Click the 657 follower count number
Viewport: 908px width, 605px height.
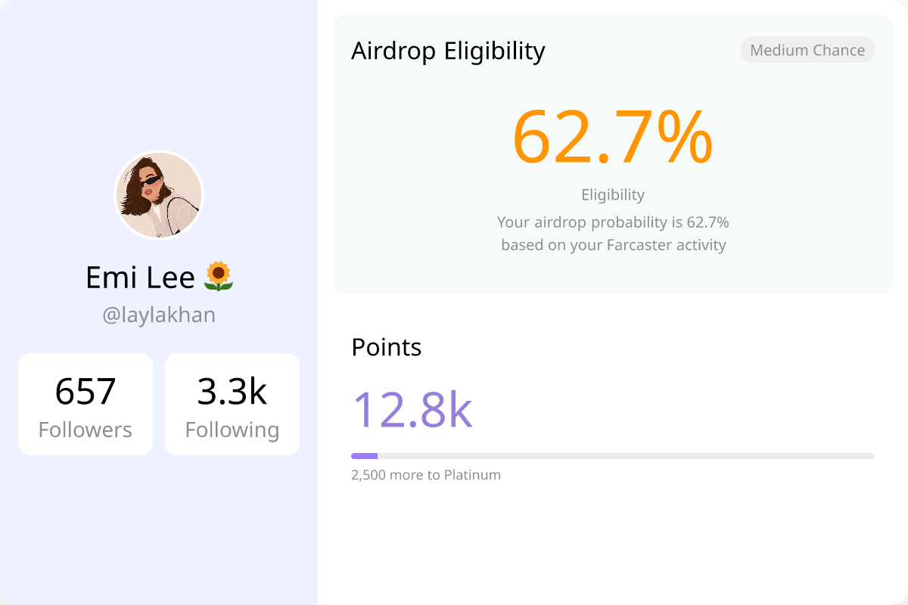pos(86,391)
